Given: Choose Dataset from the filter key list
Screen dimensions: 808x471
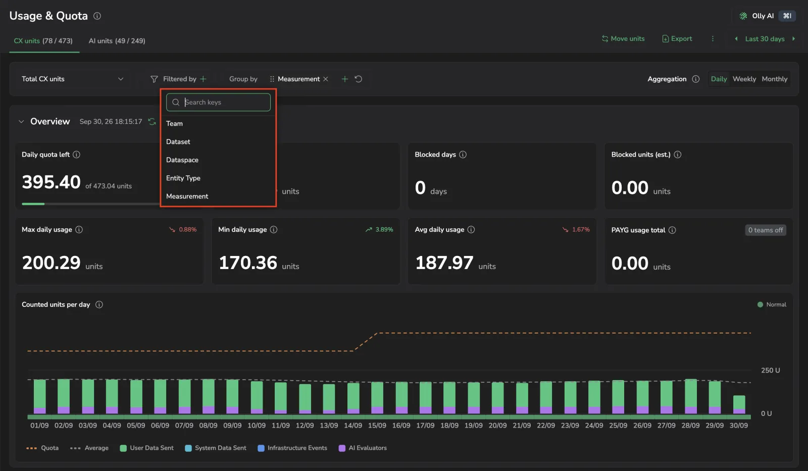Looking at the screenshot, I should [x=218, y=142].
